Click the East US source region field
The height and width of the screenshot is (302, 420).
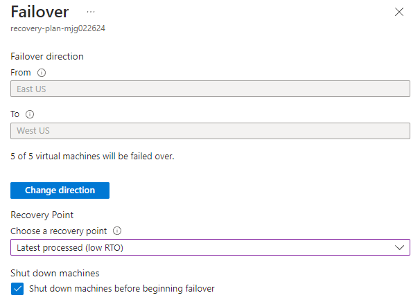click(x=210, y=89)
